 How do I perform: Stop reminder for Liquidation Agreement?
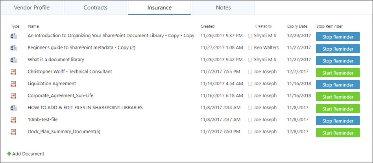point(338,85)
